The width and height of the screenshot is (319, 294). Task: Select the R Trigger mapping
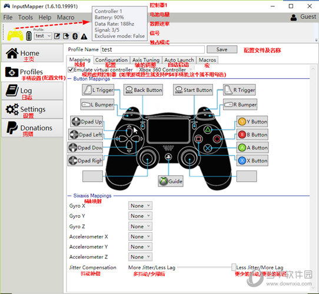pyautogui.click(x=239, y=90)
